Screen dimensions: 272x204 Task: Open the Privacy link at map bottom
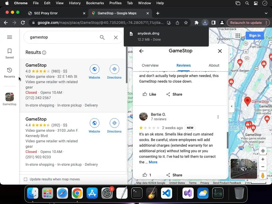[x=205, y=183]
